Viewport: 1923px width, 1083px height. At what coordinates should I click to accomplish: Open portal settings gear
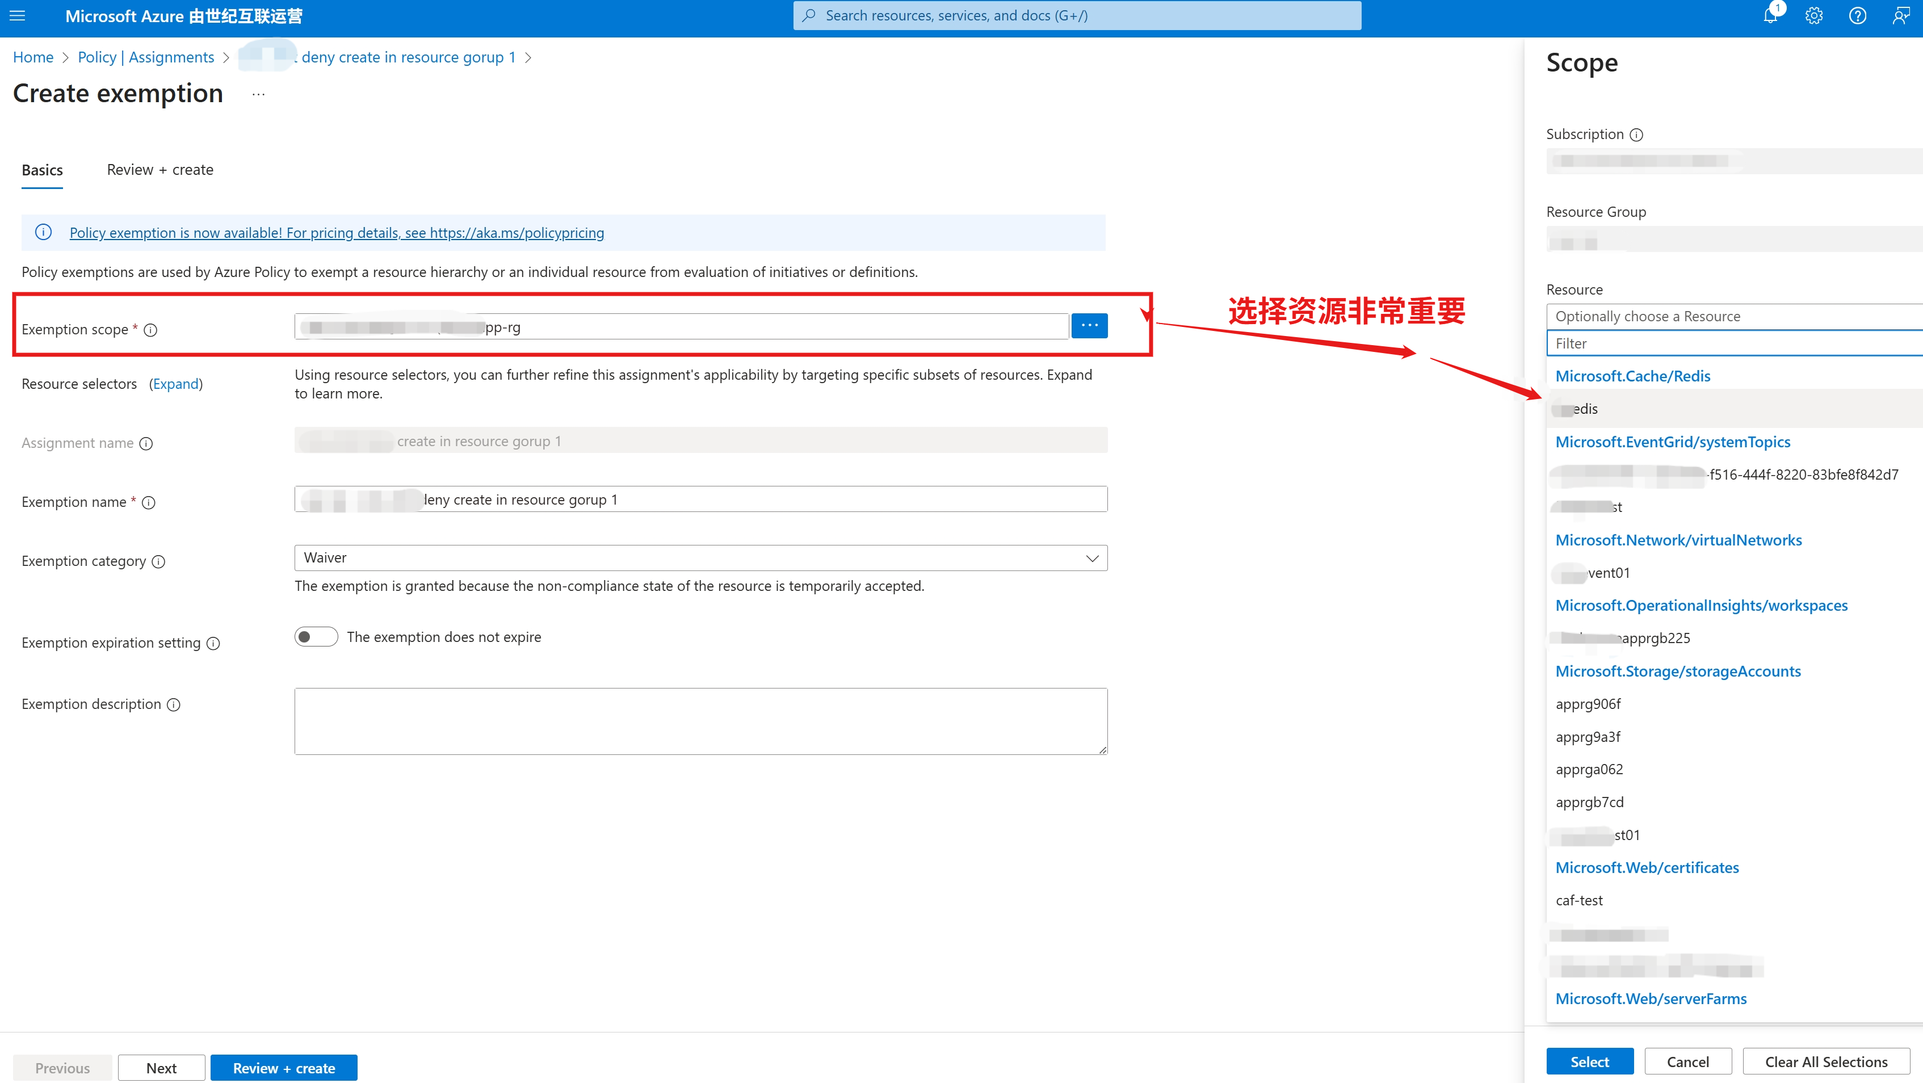pos(1814,16)
